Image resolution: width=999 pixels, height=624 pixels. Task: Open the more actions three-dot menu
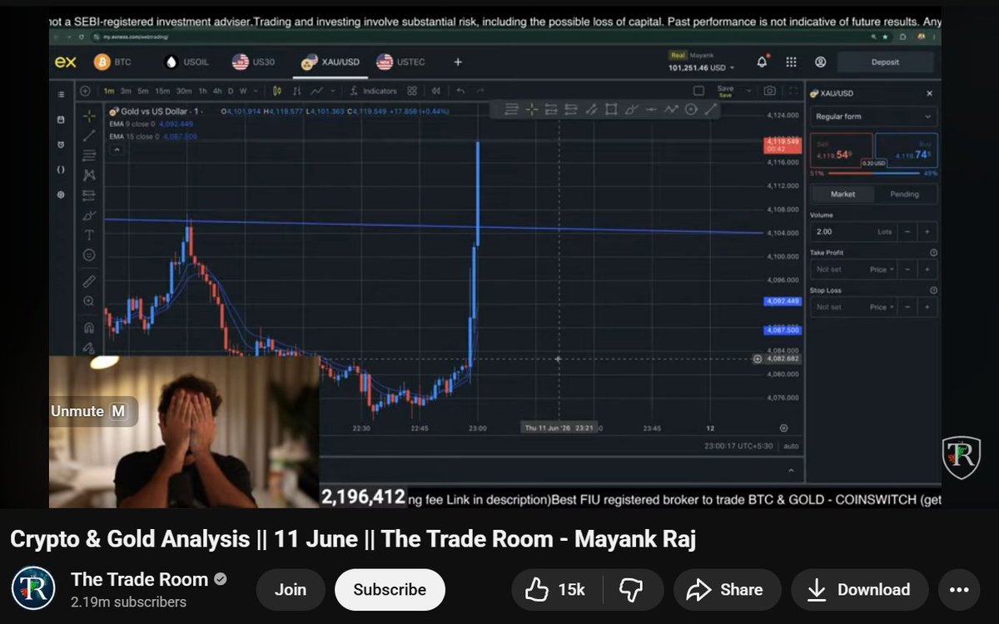[x=958, y=589]
